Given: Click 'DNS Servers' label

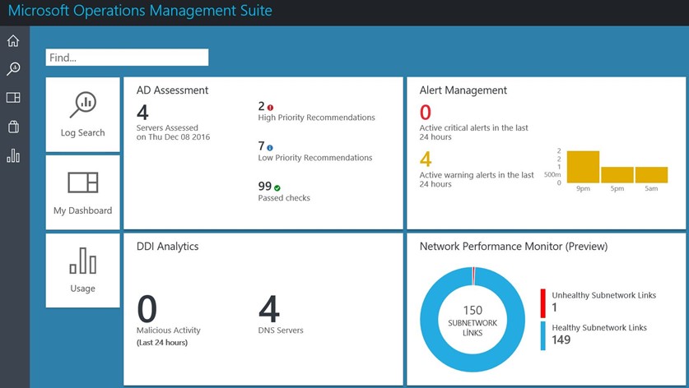Looking at the screenshot, I should pos(281,330).
